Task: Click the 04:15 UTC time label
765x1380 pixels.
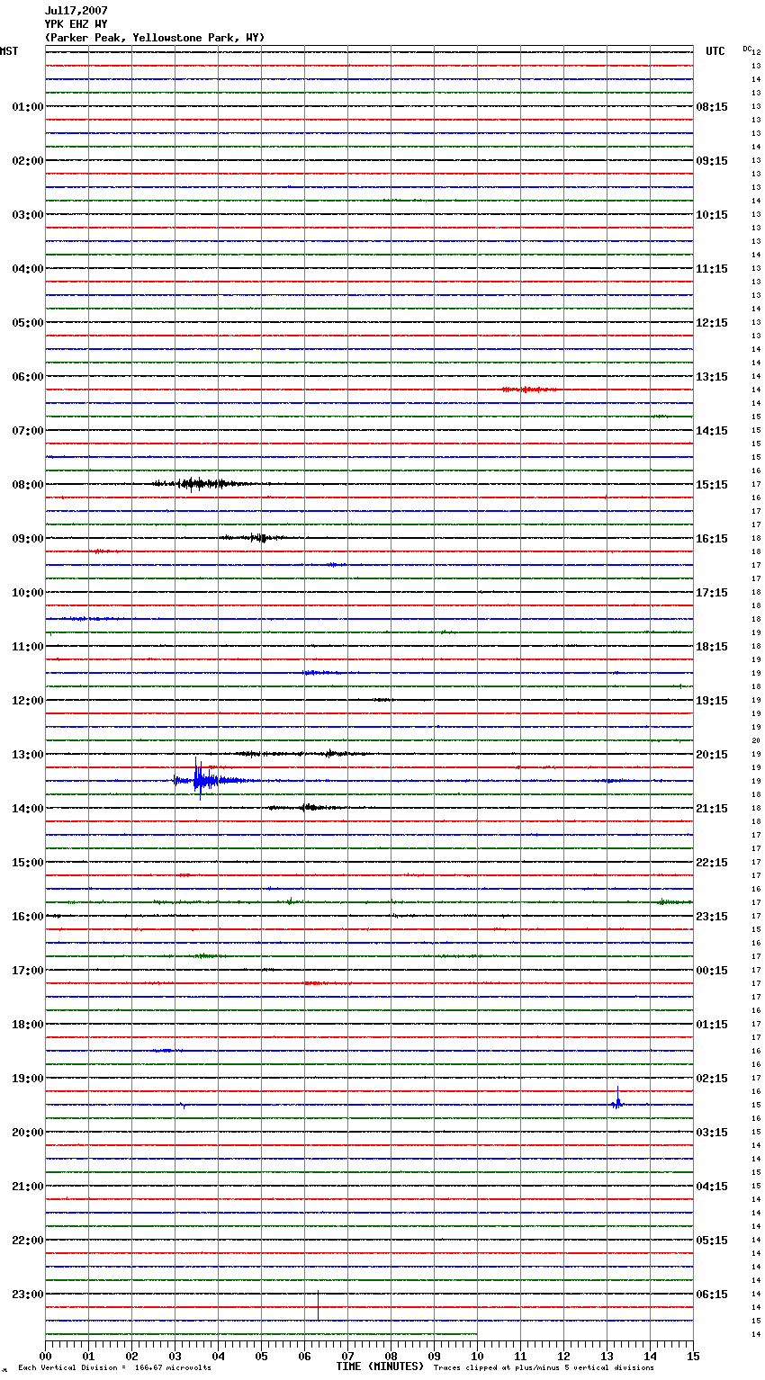Action: tap(712, 1187)
